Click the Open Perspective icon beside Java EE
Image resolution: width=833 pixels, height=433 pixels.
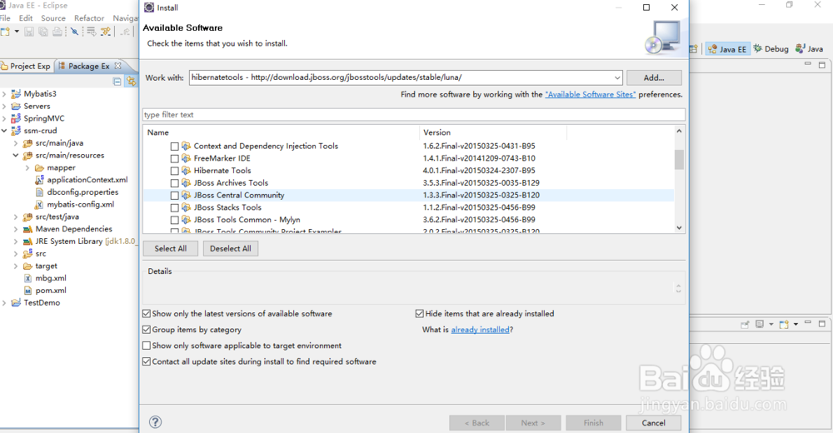click(x=694, y=49)
